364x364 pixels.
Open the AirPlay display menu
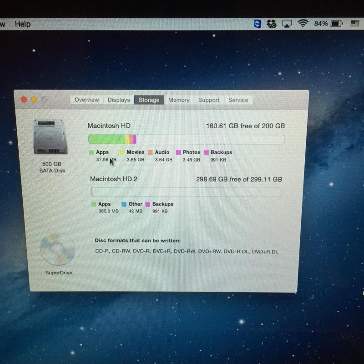click(287, 24)
